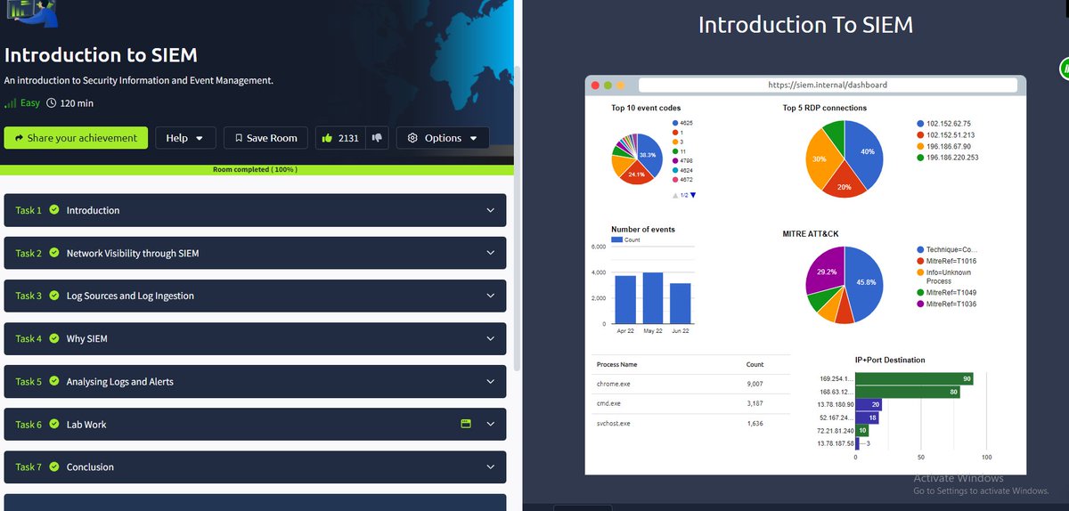Click the Save Room button
The image size is (1069, 511).
pyautogui.click(x=265, y=138)
